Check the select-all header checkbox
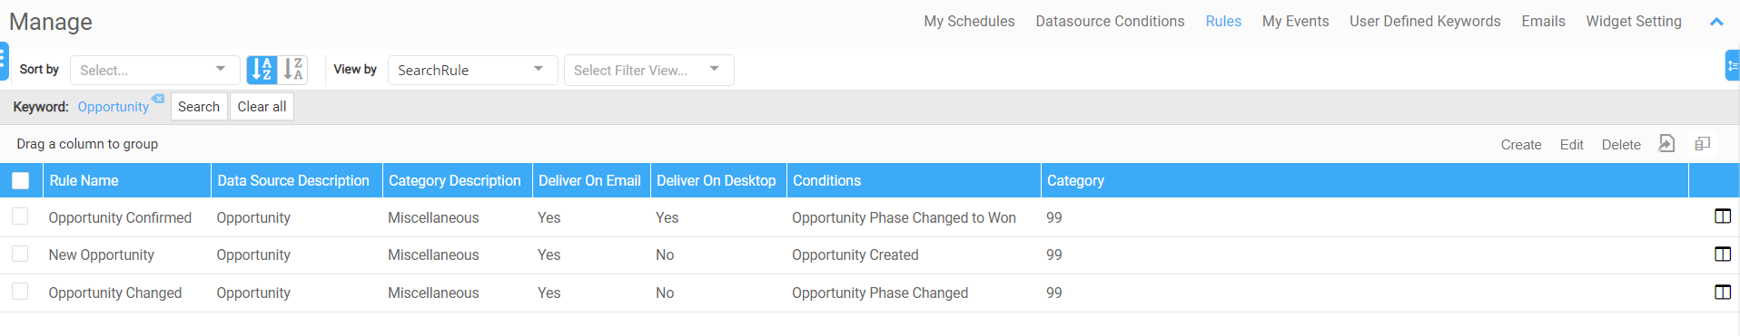 point(20,180)
